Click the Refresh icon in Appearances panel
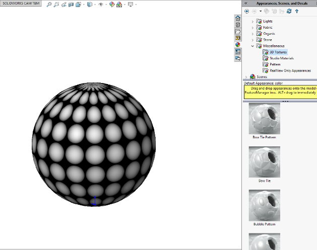317x250 pixels. pos(289,11)
